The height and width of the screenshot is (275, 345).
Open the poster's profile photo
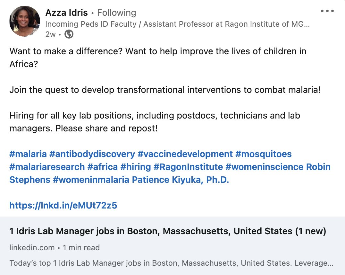25,21
